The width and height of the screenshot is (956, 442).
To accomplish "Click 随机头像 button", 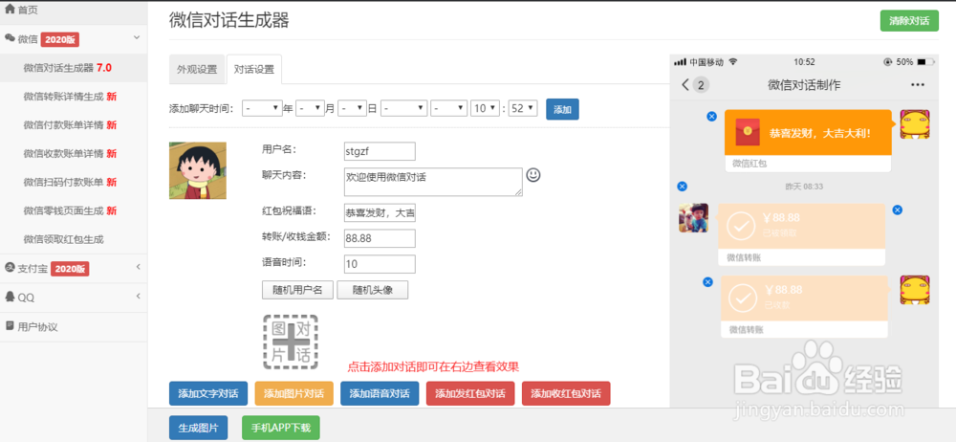I will click(x=373, y=290).
